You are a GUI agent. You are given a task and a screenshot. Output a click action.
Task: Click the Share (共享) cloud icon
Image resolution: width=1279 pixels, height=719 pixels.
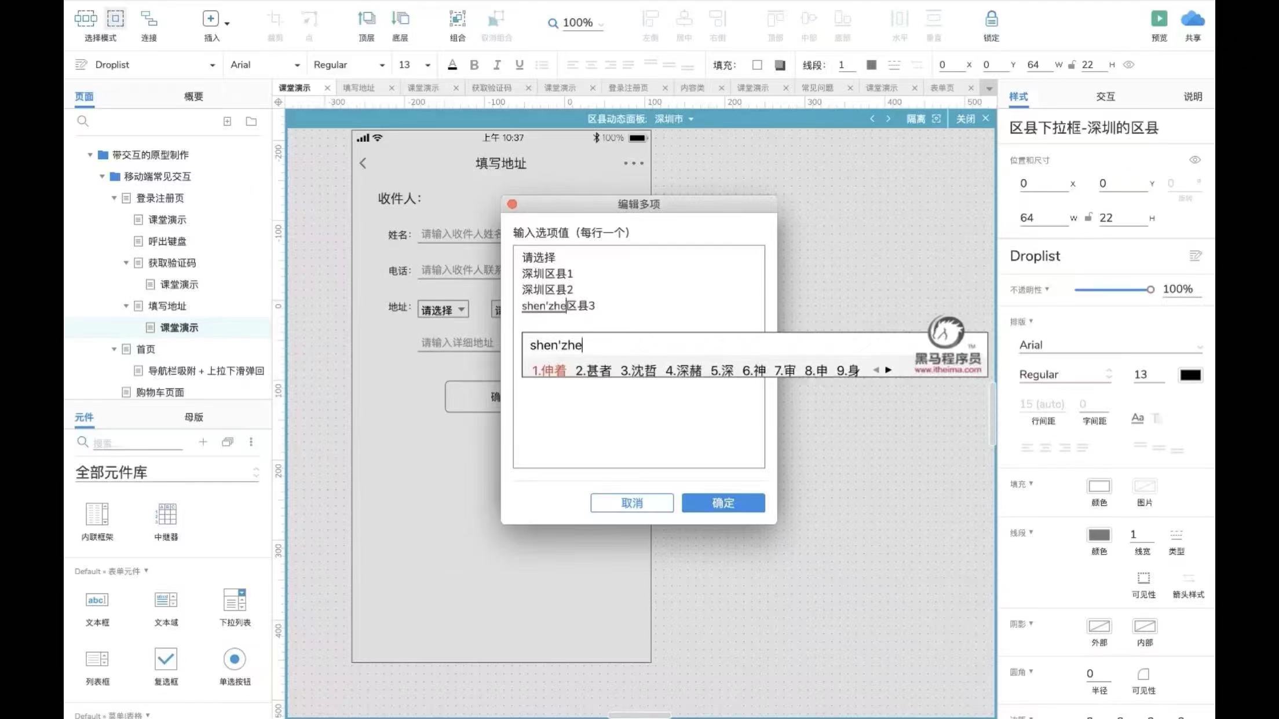[1192, 19]
